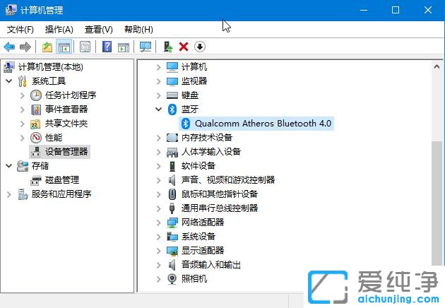Open the 操作(A) menu

click(x=59, y=29)
